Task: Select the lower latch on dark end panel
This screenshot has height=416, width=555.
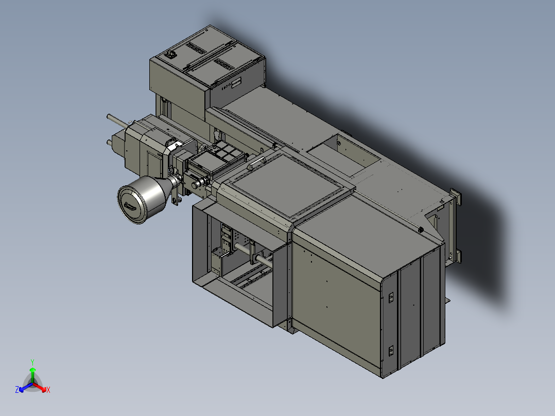Action: point(391,351)
